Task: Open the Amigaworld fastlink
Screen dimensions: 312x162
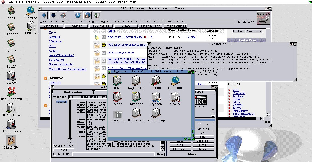Action: pos(176,26)
